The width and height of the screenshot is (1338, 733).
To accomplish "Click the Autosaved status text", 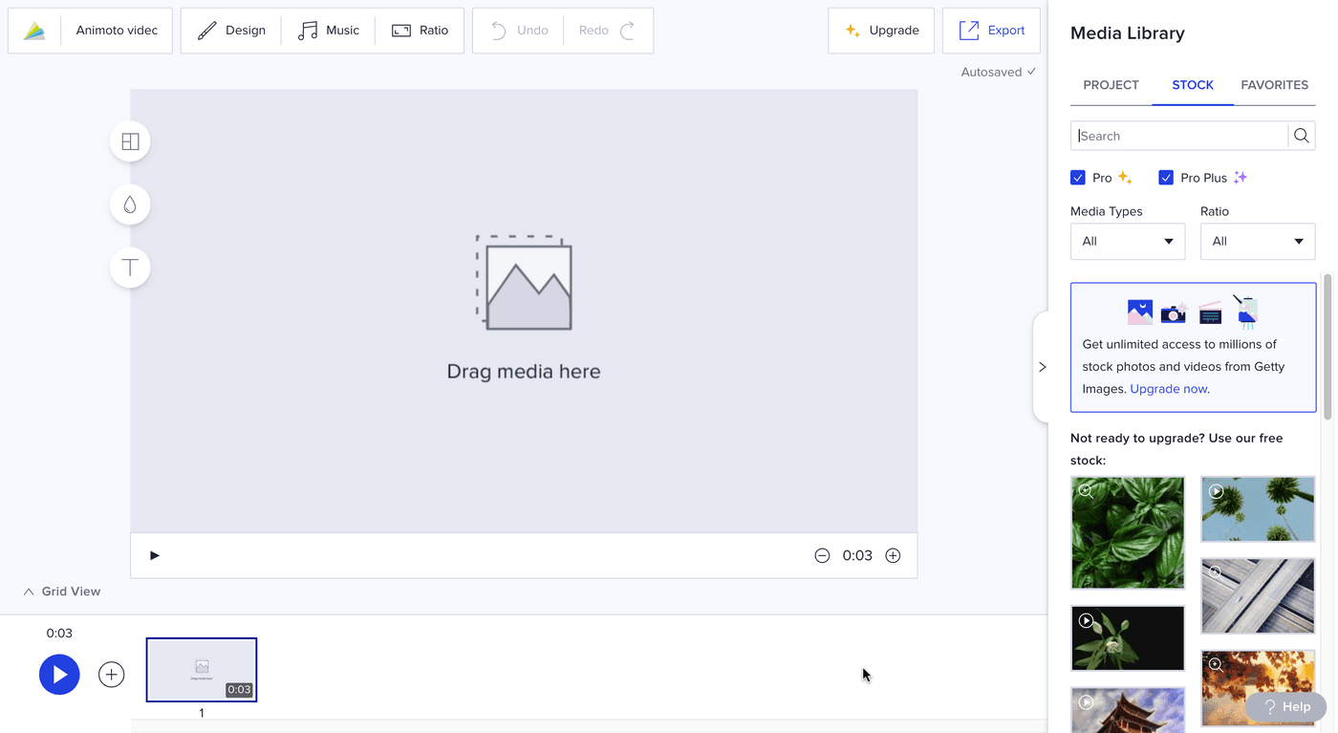I will point(999,72).
